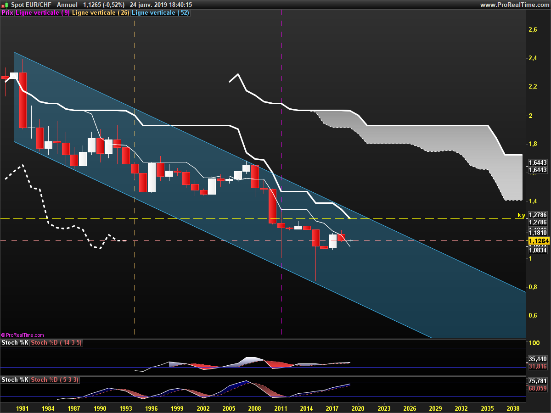Viewport: 551px width, 413px height.
Task: Click the 2020 year label on the time axis
Action: 358,408
